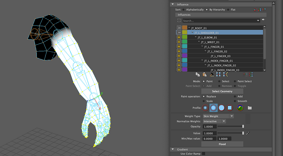Collapse JT_L_INDEX_FINGER_02 tree node
This screenshot has height=156, width=283.
[x=206, y=65]
